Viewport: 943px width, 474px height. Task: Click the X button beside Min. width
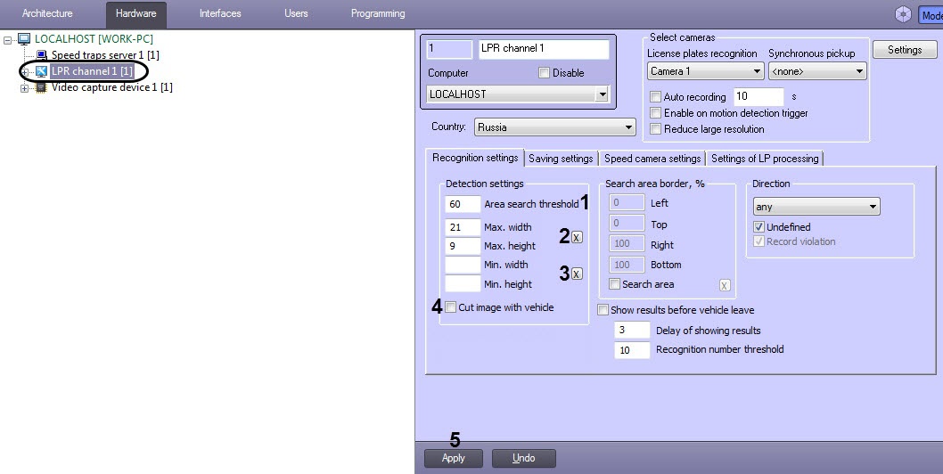pyautogui.click(x=577, y=274)
